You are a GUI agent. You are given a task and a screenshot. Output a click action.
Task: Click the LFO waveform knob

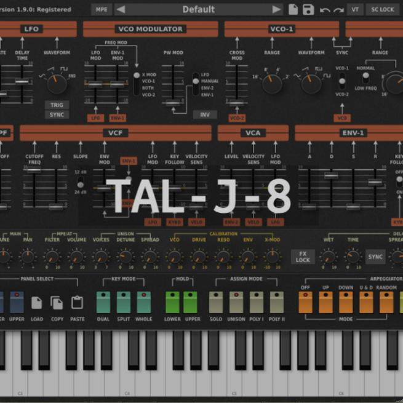(x=57, y=84)
